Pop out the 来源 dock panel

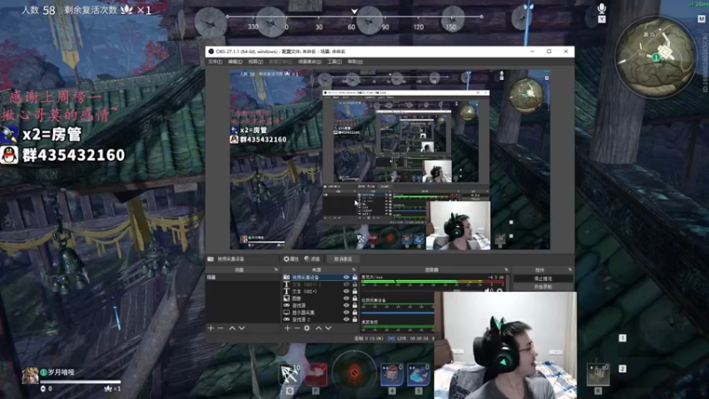(x=354, y=270)
